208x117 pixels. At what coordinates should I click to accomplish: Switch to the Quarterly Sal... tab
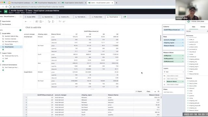pyautogui.click(x=48, y=17)
